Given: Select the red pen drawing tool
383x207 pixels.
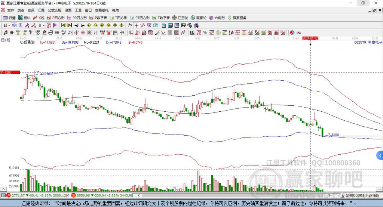Looking at the screenshot, I should (x=5, y=33).
